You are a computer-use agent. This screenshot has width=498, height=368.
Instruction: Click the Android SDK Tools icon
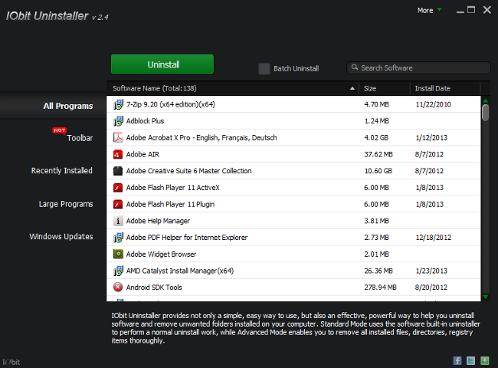(x=118, y=287)
